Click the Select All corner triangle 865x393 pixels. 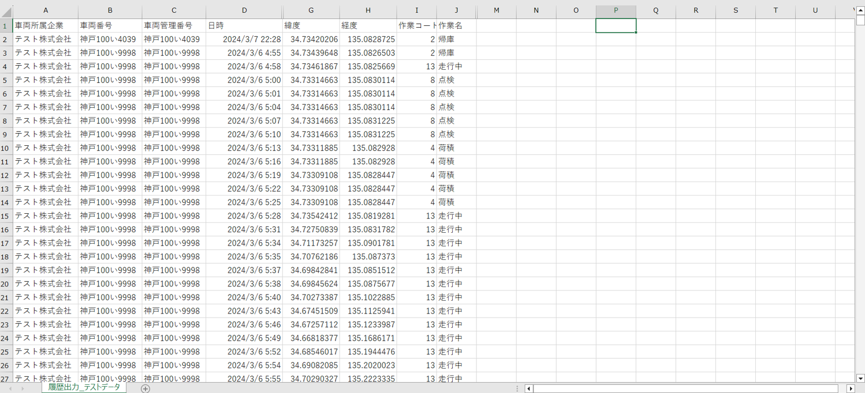click(x=6, y=12)
